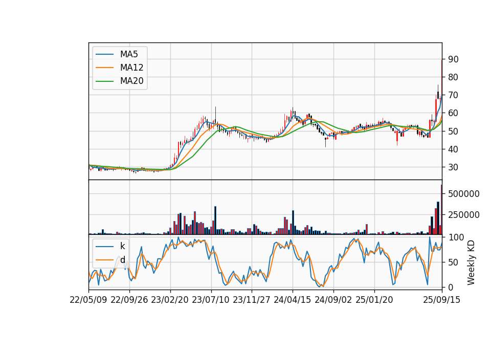This screenshot has width=491, height=353.
Task: Click the price axis value 60
Action: (x=453, y=113)
